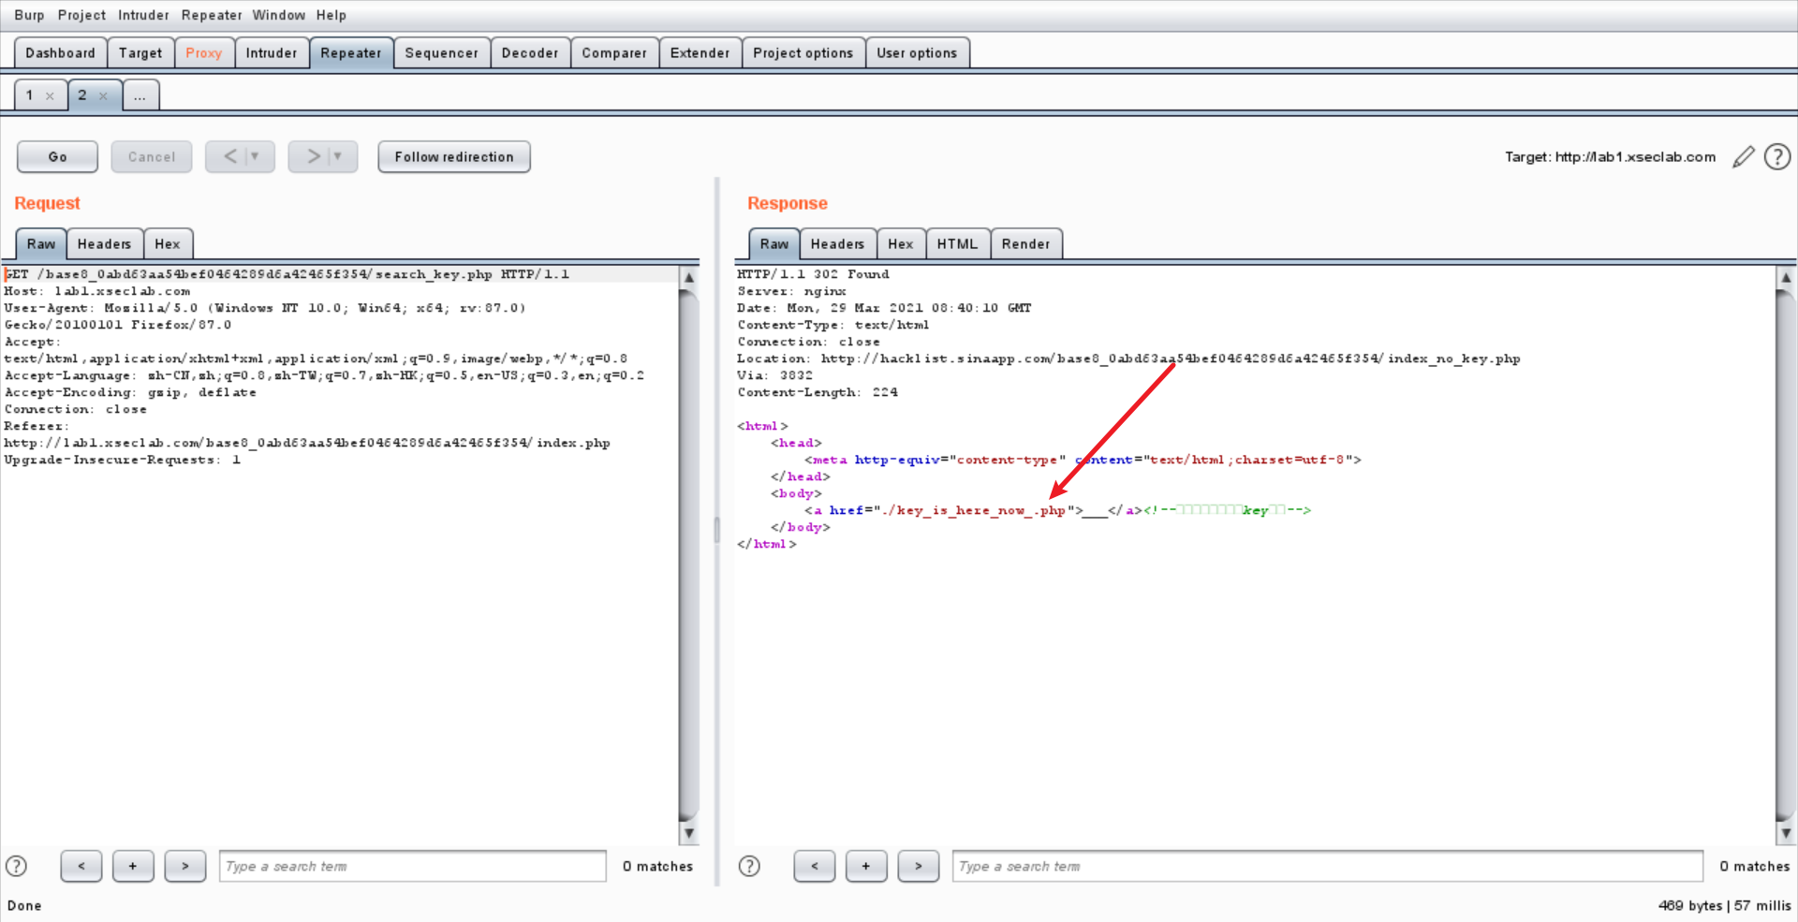Click the pencil icon to edit target
This screenshot has width=1798, height=922.
coord(1743,157)
